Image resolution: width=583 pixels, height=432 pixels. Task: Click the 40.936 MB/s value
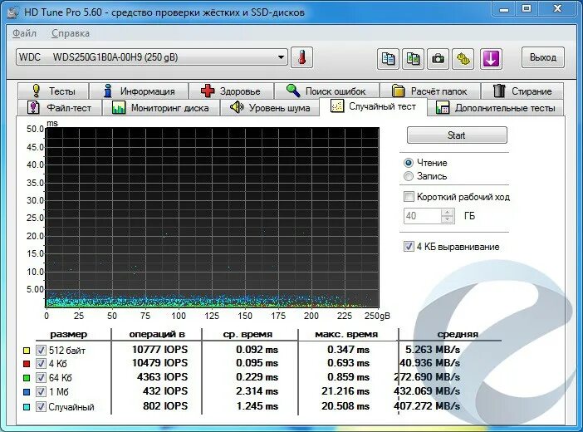pyautogui.click(x=429, y=363)
